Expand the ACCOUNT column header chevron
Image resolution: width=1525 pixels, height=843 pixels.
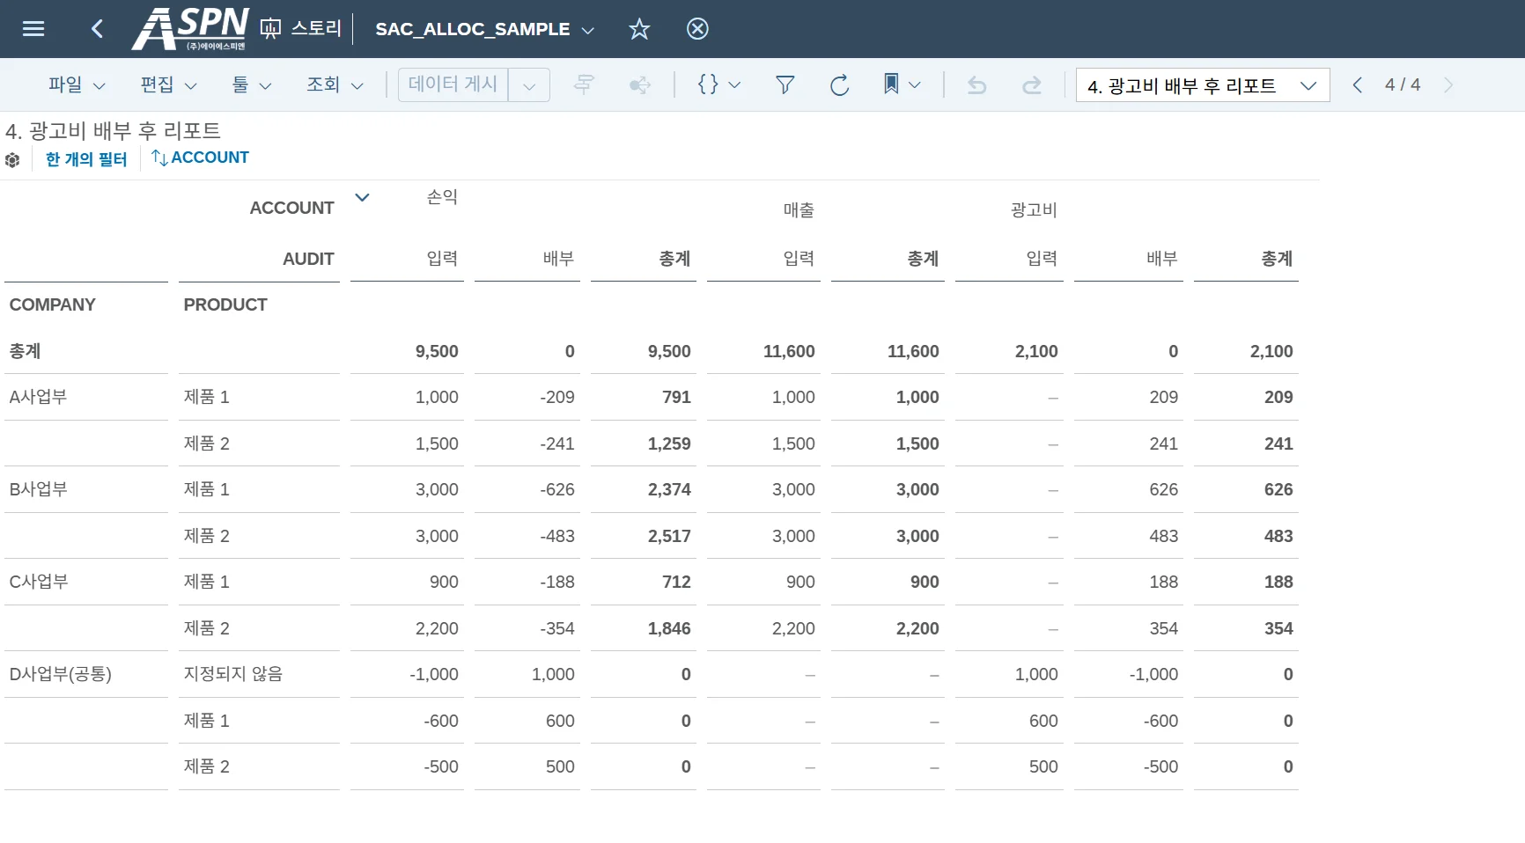(362, 197)
